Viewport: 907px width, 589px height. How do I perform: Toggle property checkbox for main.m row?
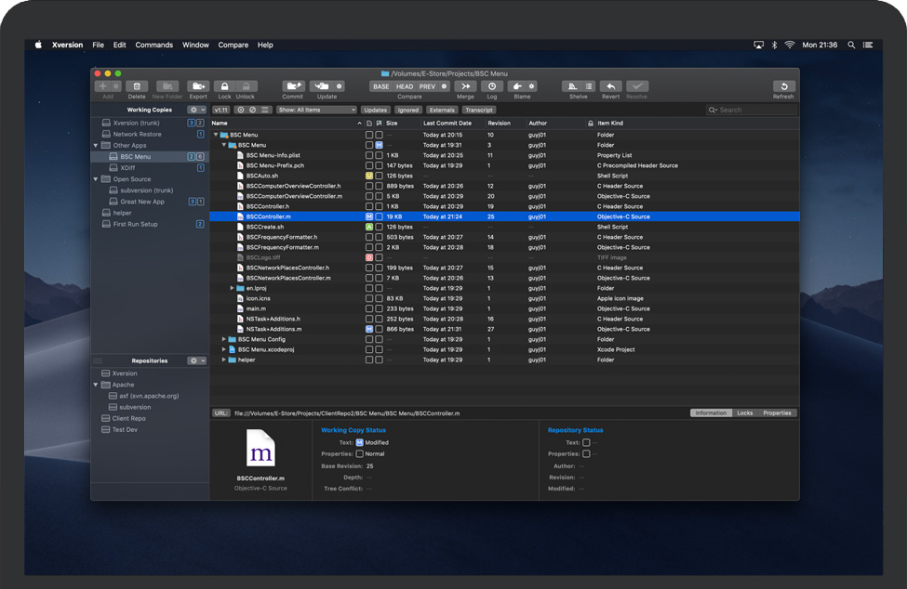tap(380, 308)
